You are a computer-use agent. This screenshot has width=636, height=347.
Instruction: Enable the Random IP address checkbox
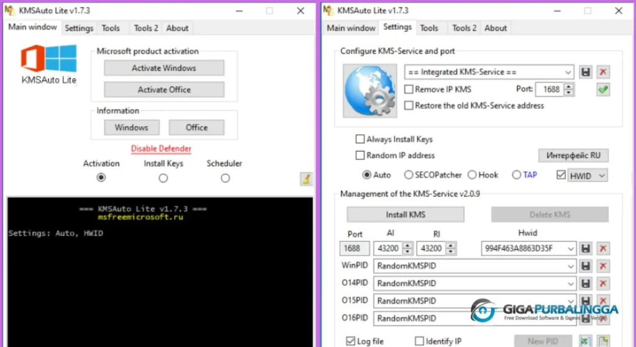(360, 155)
